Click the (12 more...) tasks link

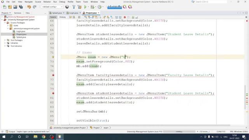coord(205,131)
